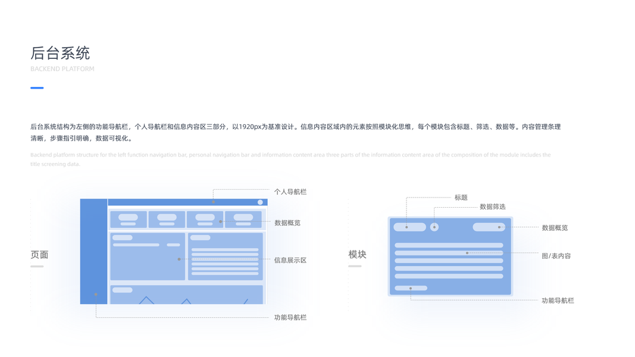Click the module wireframe's round filter dot
The width and height of the screenshot is (635, 357).
(x=434, y=227)
